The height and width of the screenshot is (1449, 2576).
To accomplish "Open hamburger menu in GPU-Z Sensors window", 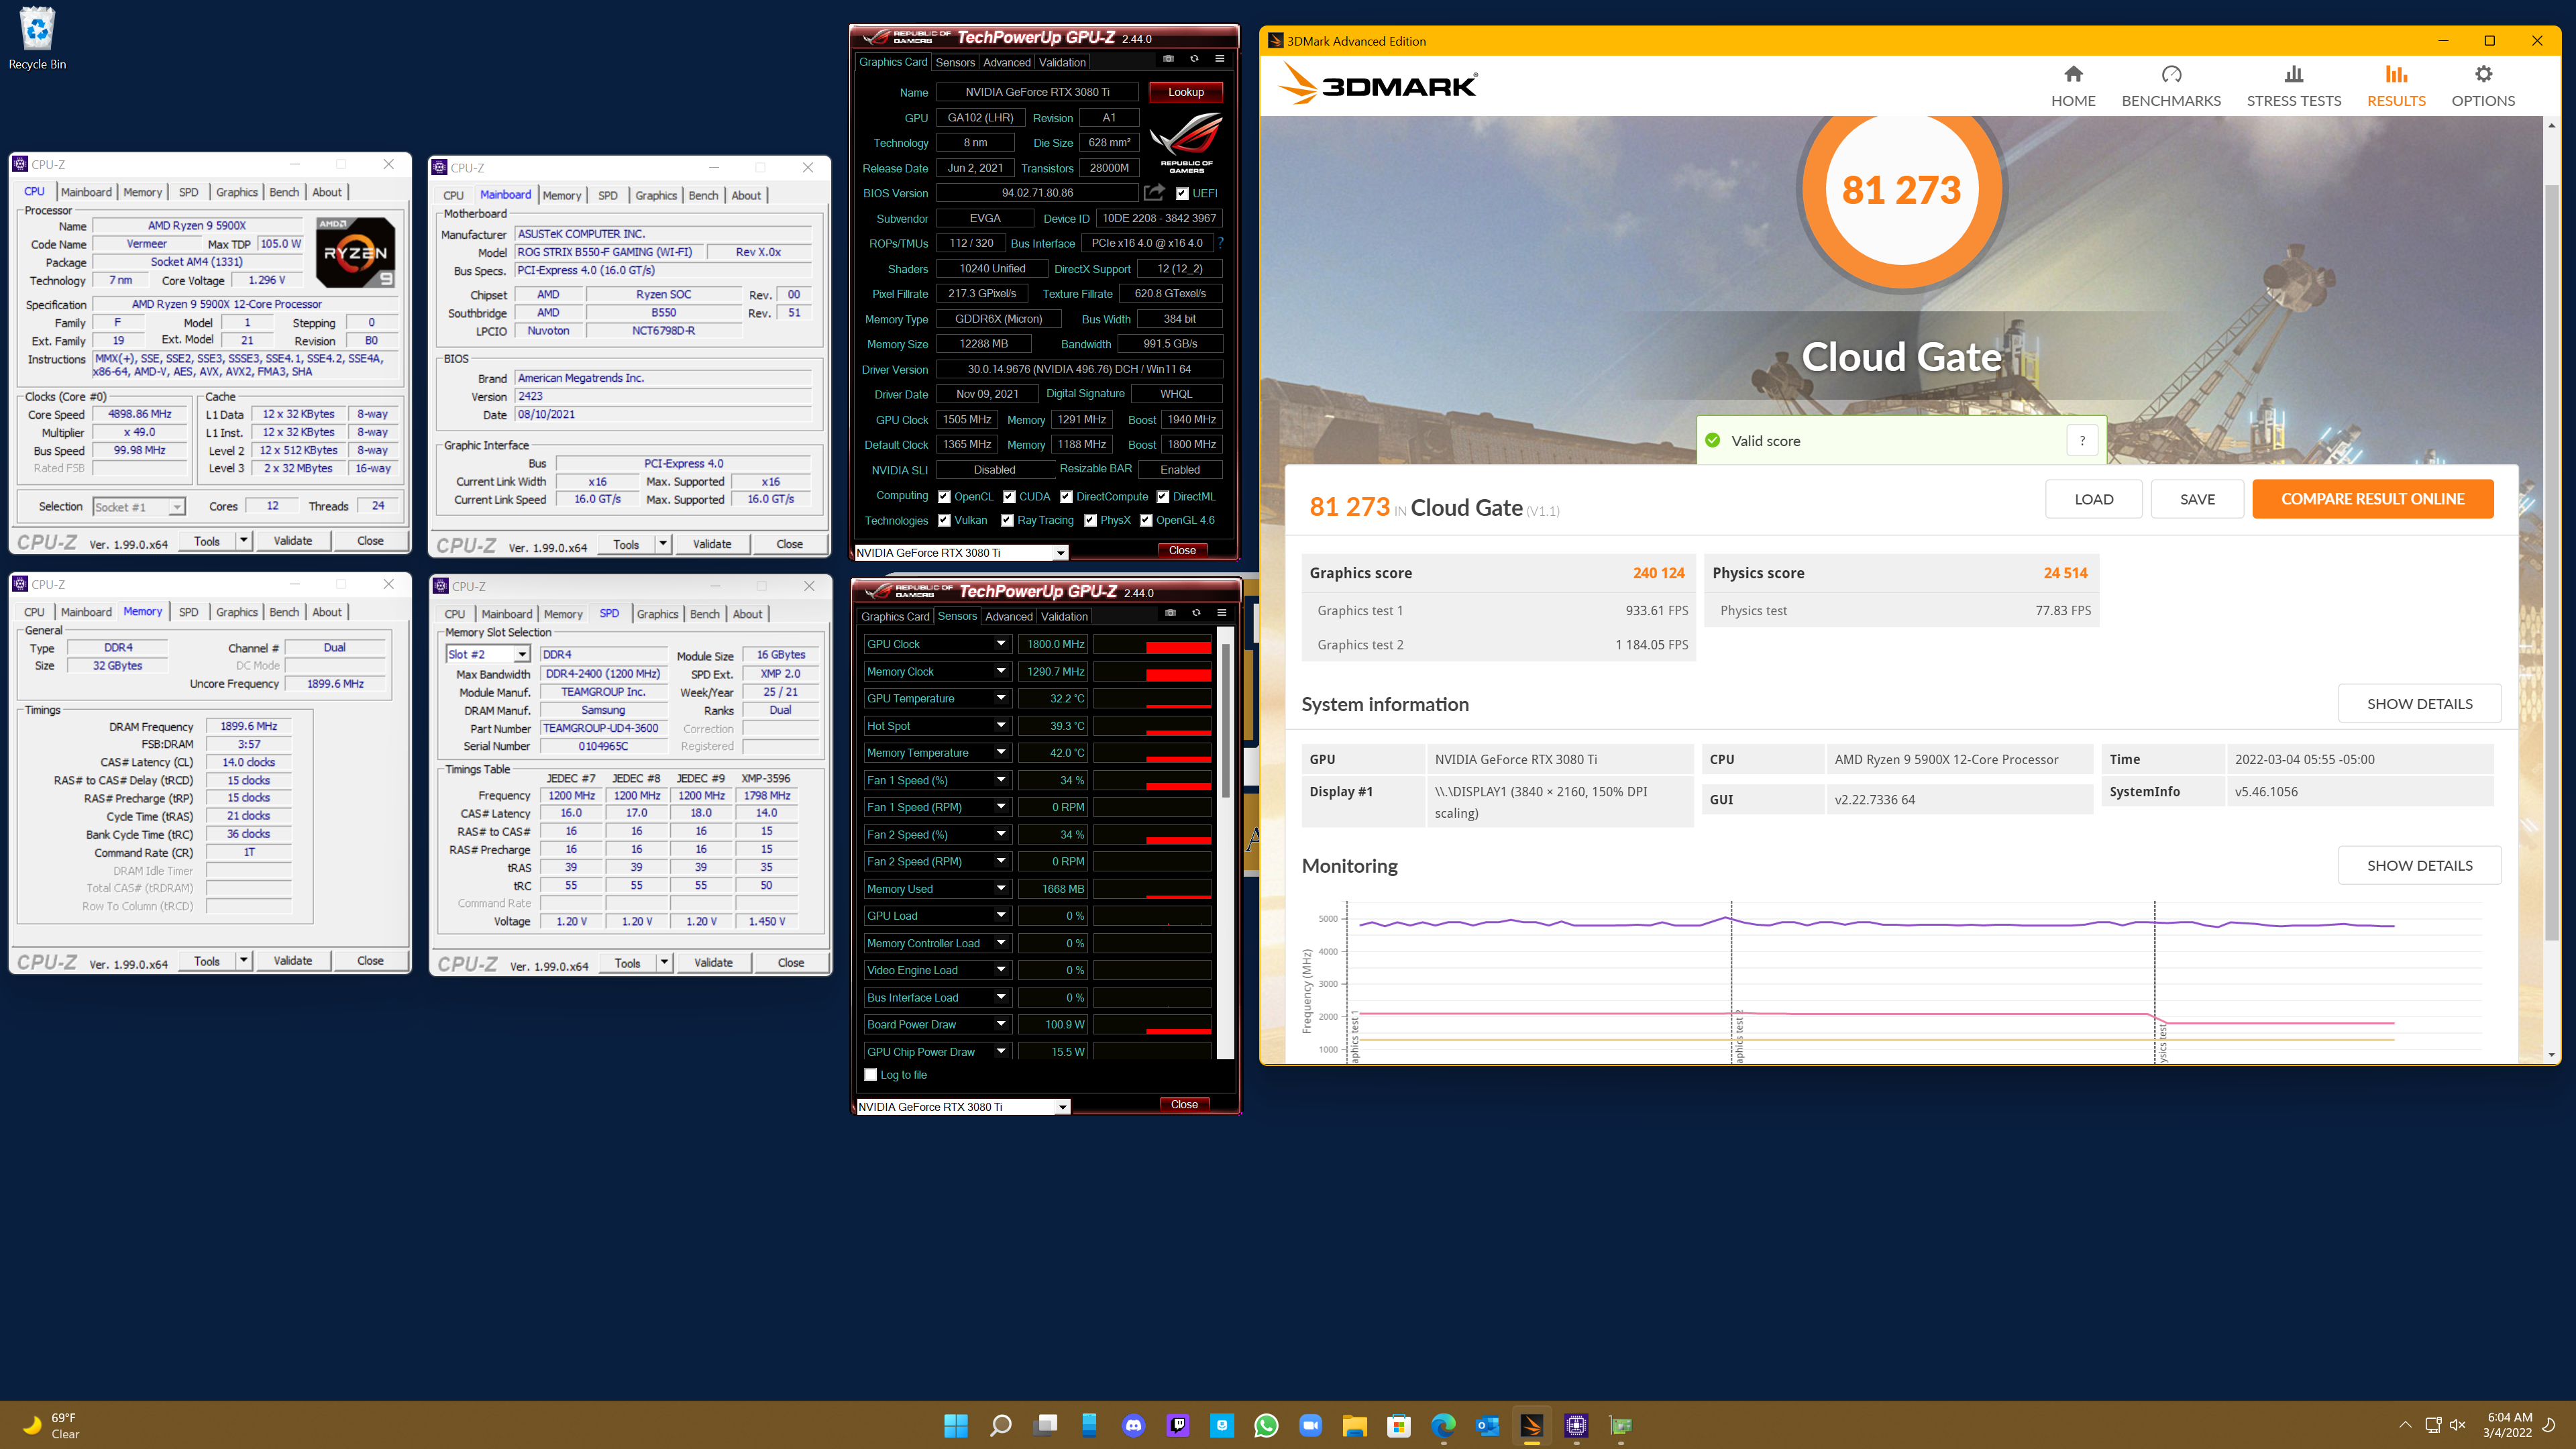I will click(1222, 613).
